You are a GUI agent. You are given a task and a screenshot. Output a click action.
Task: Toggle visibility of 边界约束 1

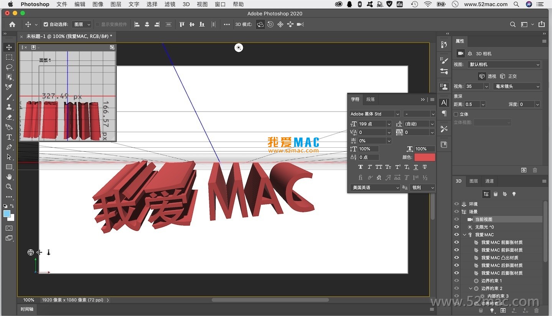[x=456, y=281]
